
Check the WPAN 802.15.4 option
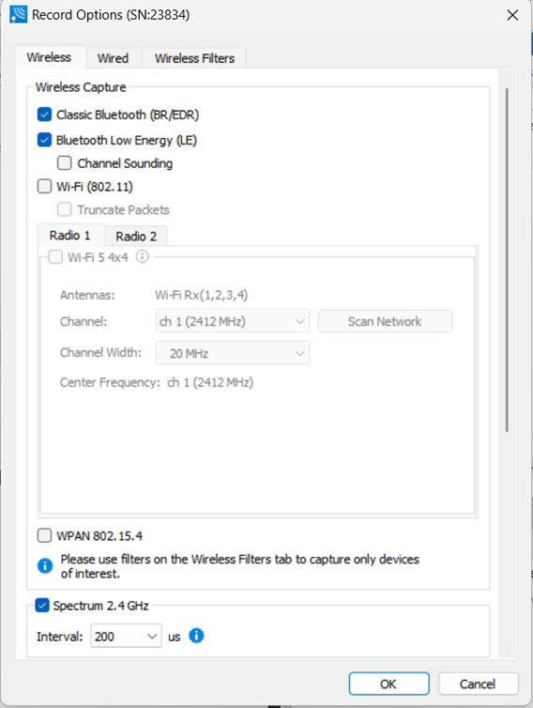[x=44, y=535]
